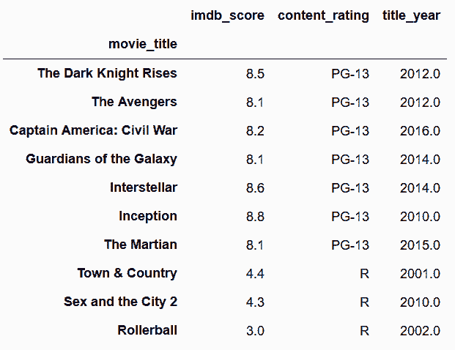Click the movie_title index label
The width and height of the screenshot is (455, 350).
[x=142, y=44]
